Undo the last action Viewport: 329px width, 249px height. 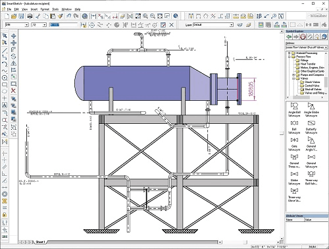69,16
